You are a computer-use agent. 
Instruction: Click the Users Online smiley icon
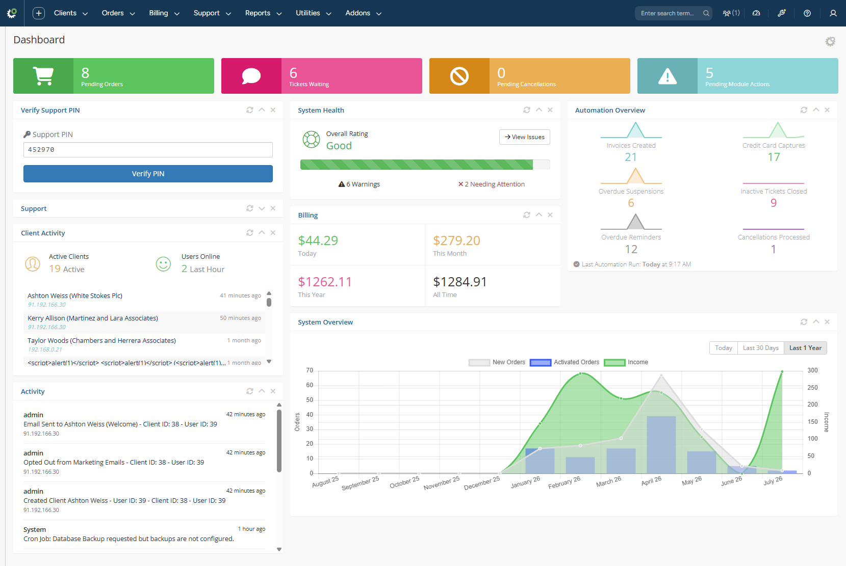click(x=163, y=264)
